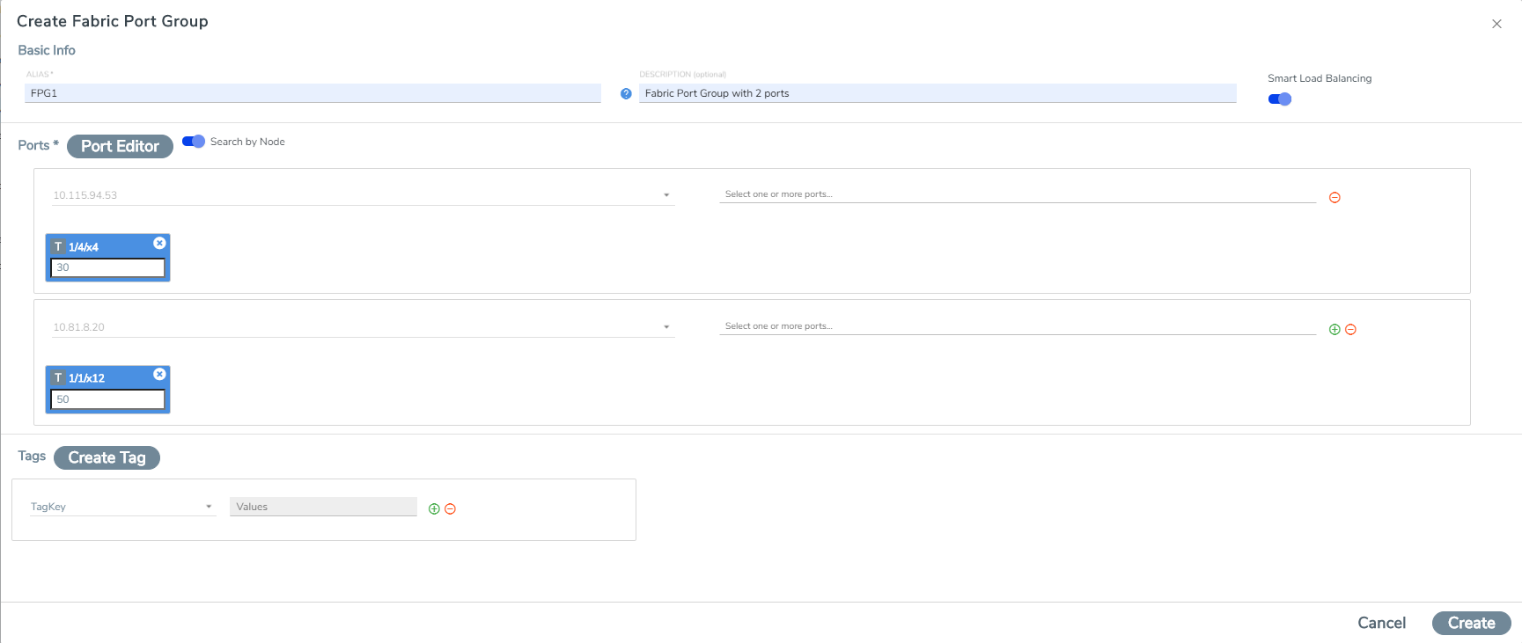Open the 10.81.8.20 node dropdown
The image size is (1522, 643).
pyautogui.click(x=666, y=327)
